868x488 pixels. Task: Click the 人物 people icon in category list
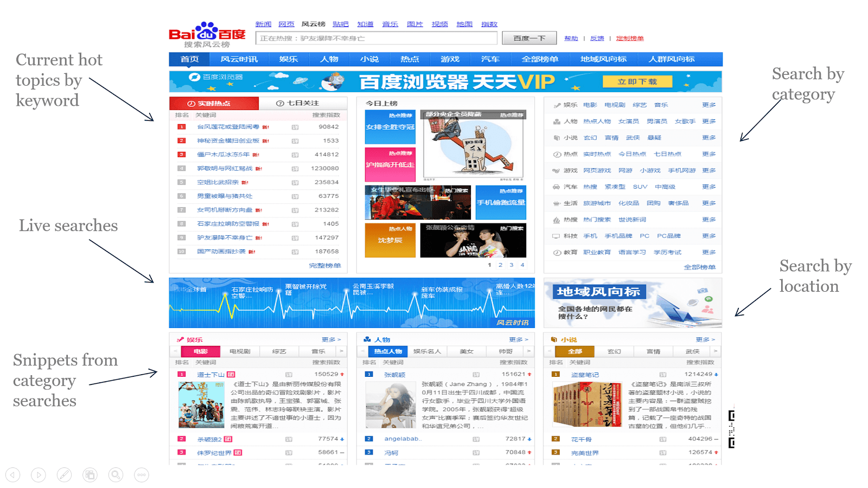[557, 121]
